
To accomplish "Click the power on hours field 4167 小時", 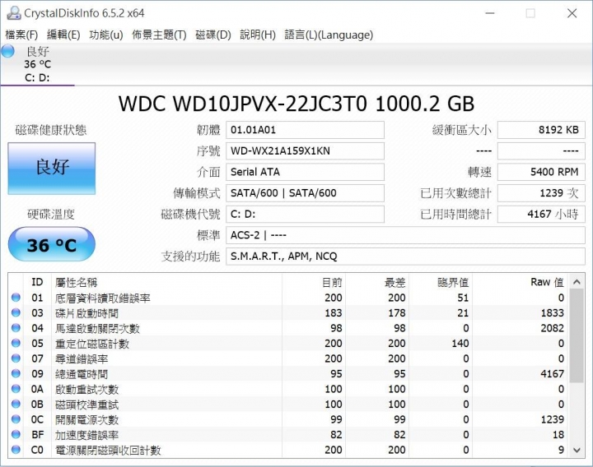I will 541,215.
